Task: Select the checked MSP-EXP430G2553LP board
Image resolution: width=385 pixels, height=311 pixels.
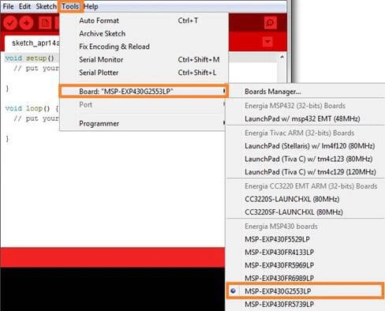Action: pos(305,291)
